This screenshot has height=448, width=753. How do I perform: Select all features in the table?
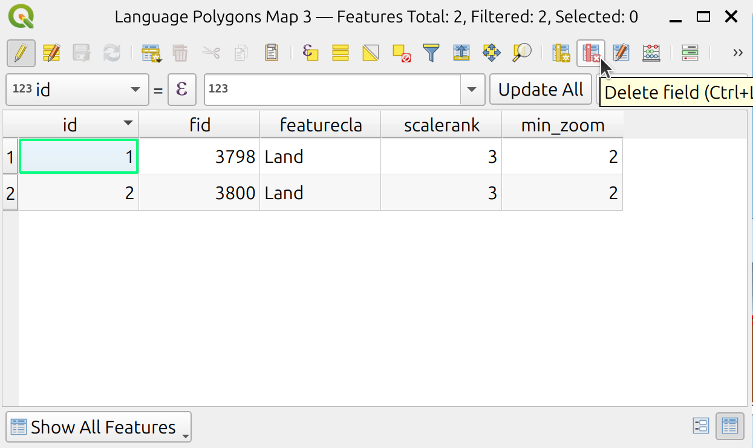(x=341, y=53)
